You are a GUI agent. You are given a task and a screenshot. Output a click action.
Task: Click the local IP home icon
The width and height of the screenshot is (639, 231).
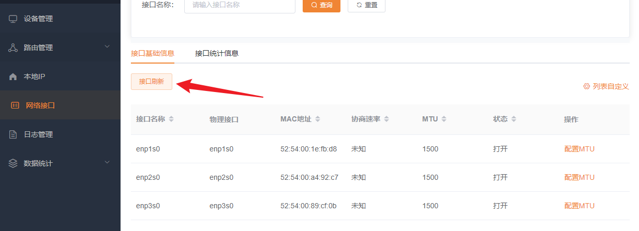(13, 76)
